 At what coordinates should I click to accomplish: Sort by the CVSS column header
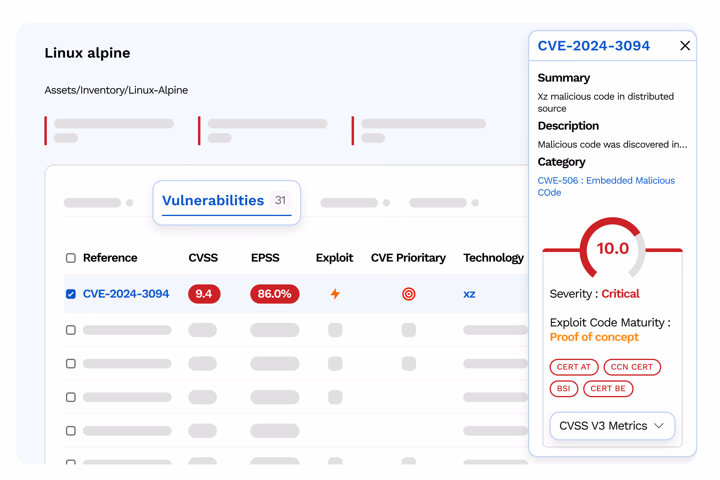(x=203, y=258)
